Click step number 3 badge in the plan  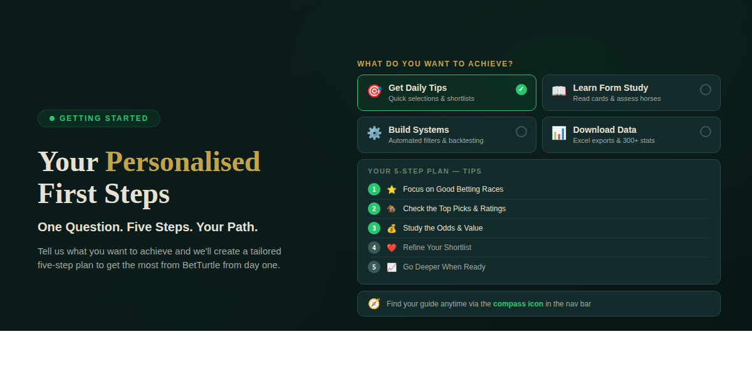click(374, 227)
